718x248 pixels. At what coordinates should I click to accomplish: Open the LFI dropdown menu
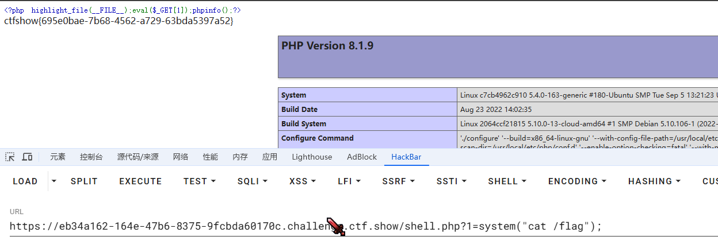point(349,181)
